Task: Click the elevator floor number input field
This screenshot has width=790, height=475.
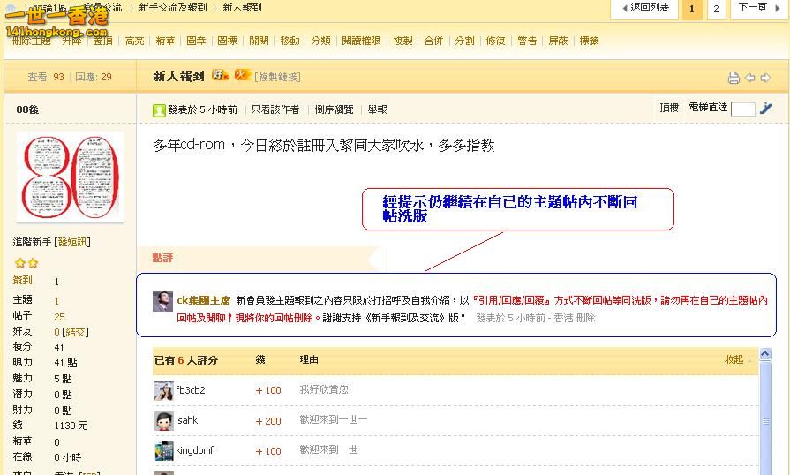Action: 742,109
